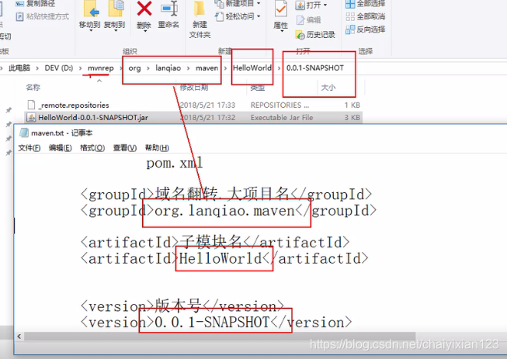
Task: Click the Notepad icon in maven.txt title bar
Action: tap(24, 133)
